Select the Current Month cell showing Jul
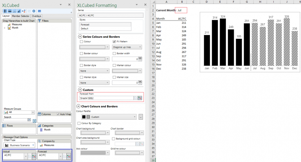Viewport: 301px width, 162px height. (181, 10)
